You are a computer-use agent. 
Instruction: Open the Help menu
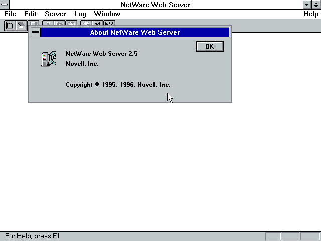pos(311,14)
